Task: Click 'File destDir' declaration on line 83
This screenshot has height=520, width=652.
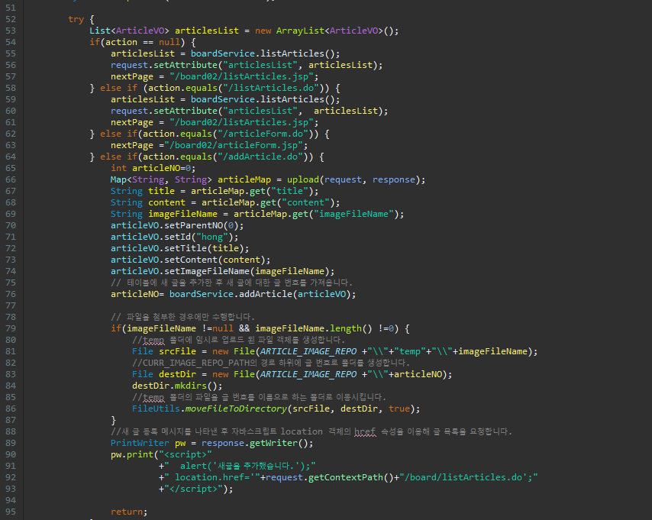Action: [x=164, y=374]
